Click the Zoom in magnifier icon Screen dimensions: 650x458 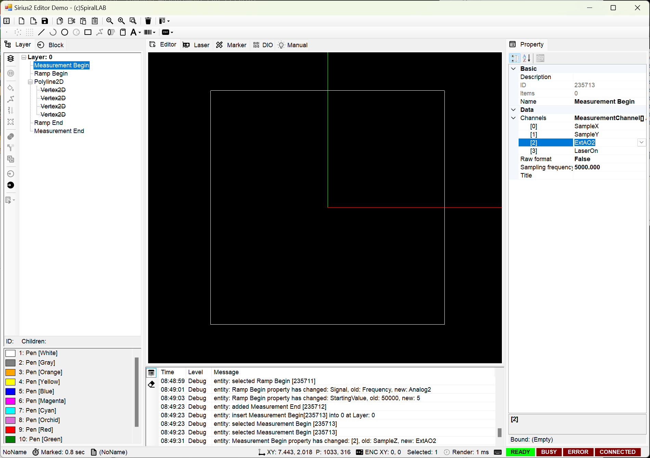pos(121,21)
